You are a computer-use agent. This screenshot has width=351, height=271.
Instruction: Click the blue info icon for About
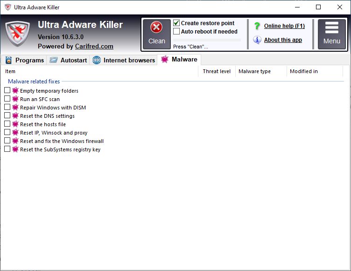coord(257,40)
